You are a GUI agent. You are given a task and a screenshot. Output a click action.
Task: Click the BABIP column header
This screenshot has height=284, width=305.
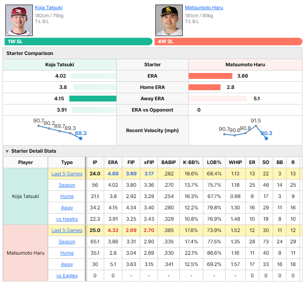pyautogui.click(x=168, y=162)
